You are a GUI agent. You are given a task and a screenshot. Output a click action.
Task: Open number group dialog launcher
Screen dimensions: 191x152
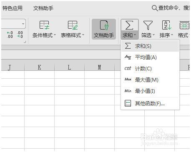click(x=25, y=42)
